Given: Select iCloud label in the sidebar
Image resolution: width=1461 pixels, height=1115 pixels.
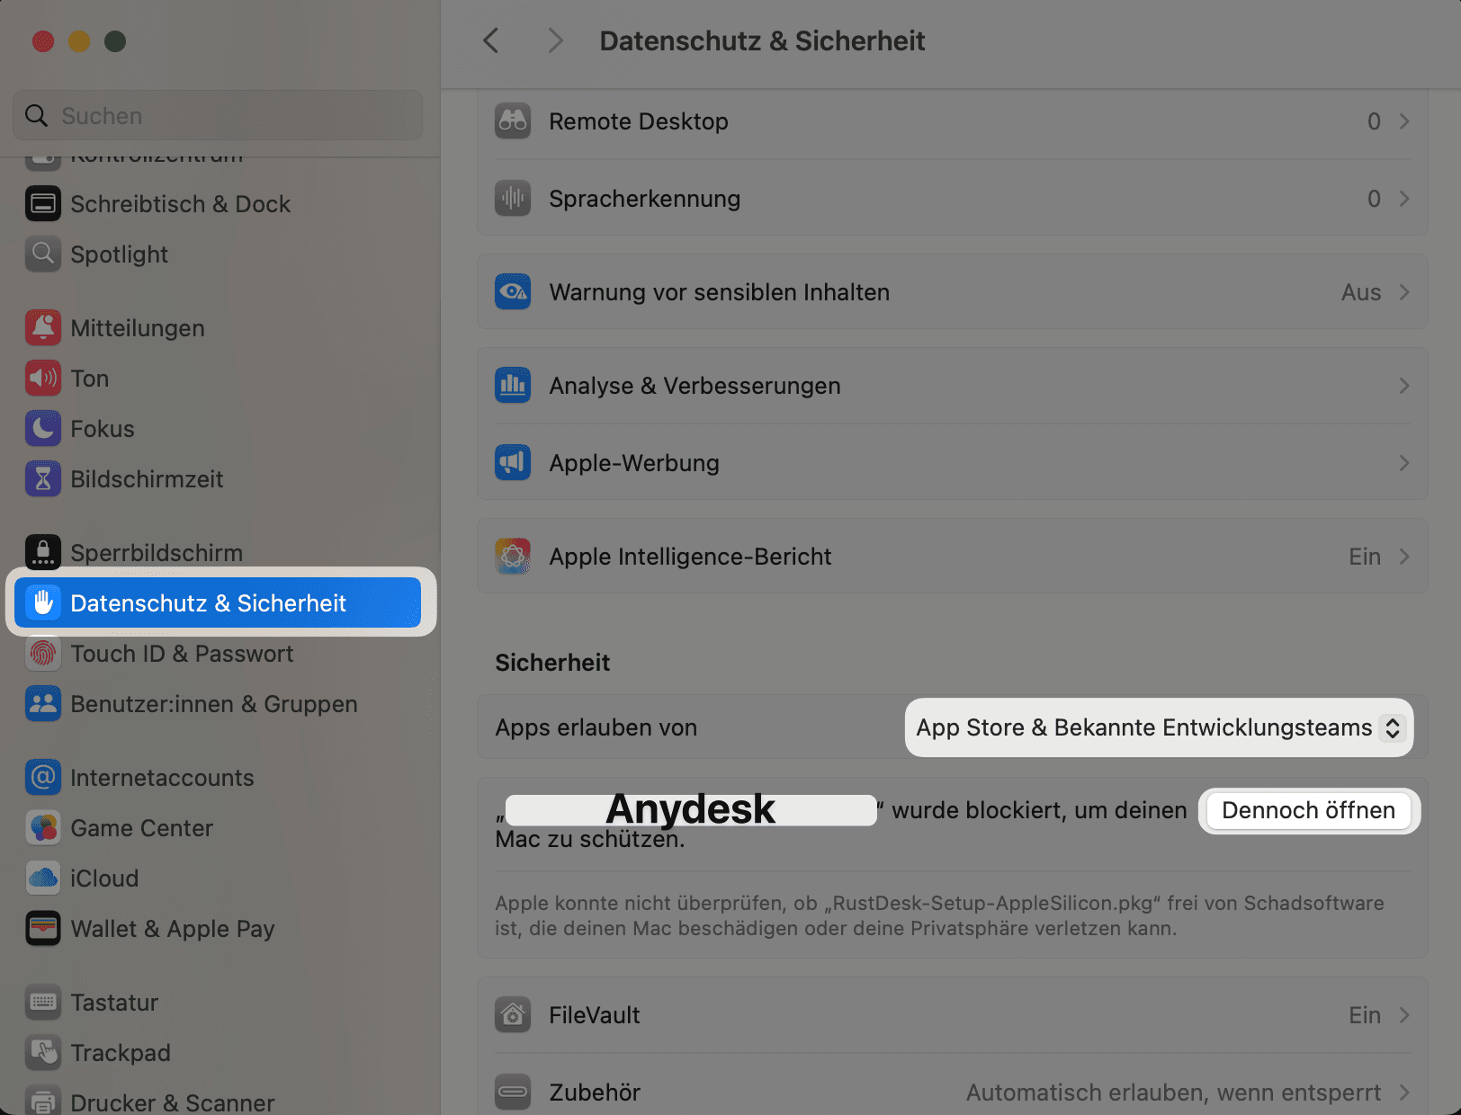Looking at the screenshot, I should [104, 879].
